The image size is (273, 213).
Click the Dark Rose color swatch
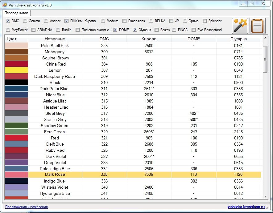[16, 175]
